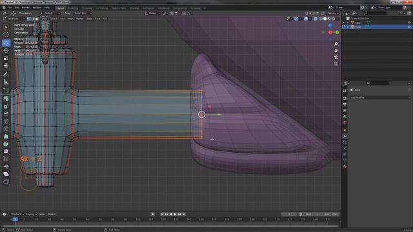
Task: Toggle the camera view icon
Action: click(336, 57)
